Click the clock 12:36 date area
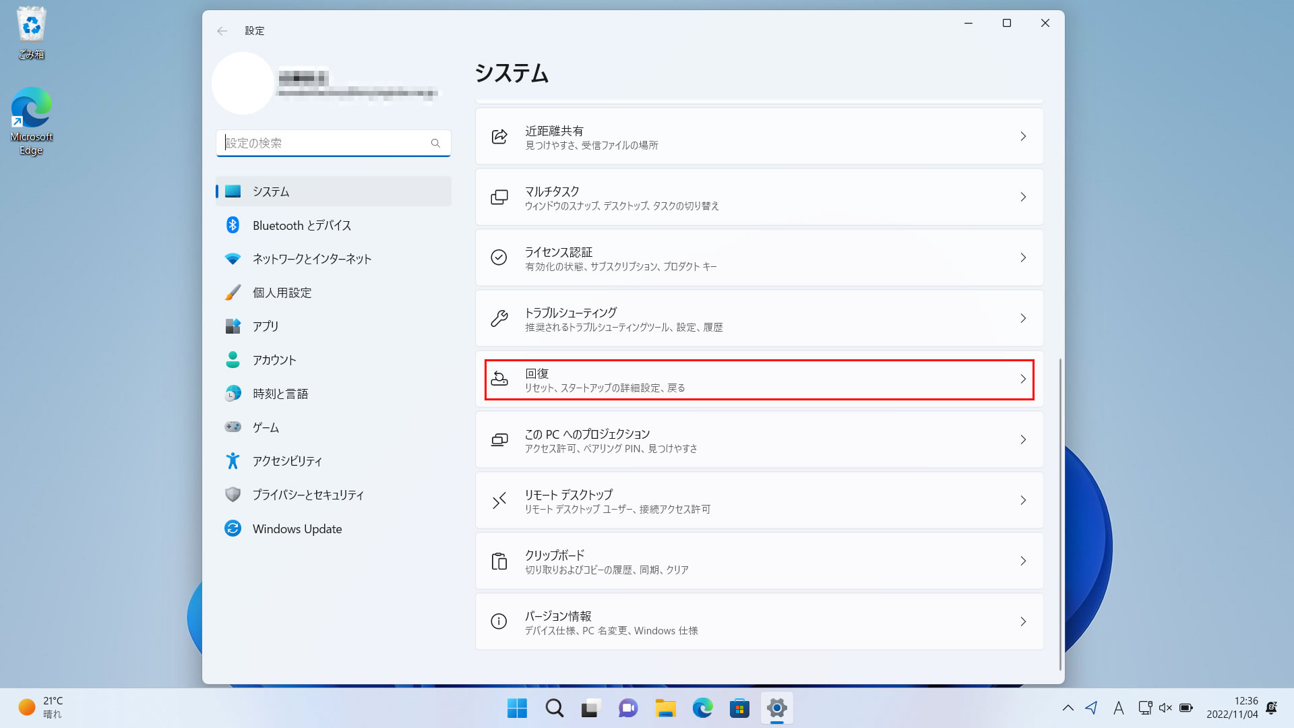 coord(1232,708)
